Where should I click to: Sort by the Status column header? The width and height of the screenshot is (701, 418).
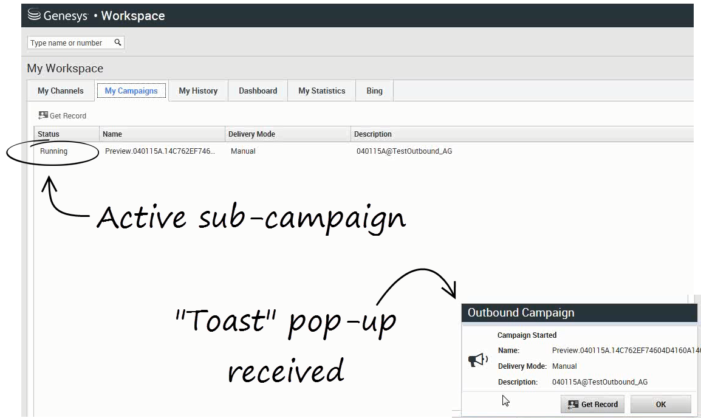click(x=49, y=134)
